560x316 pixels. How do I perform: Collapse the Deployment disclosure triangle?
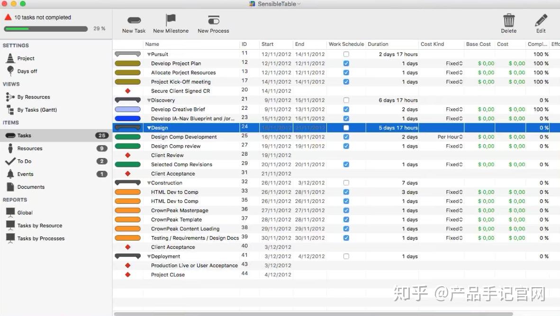coord(149,256)
